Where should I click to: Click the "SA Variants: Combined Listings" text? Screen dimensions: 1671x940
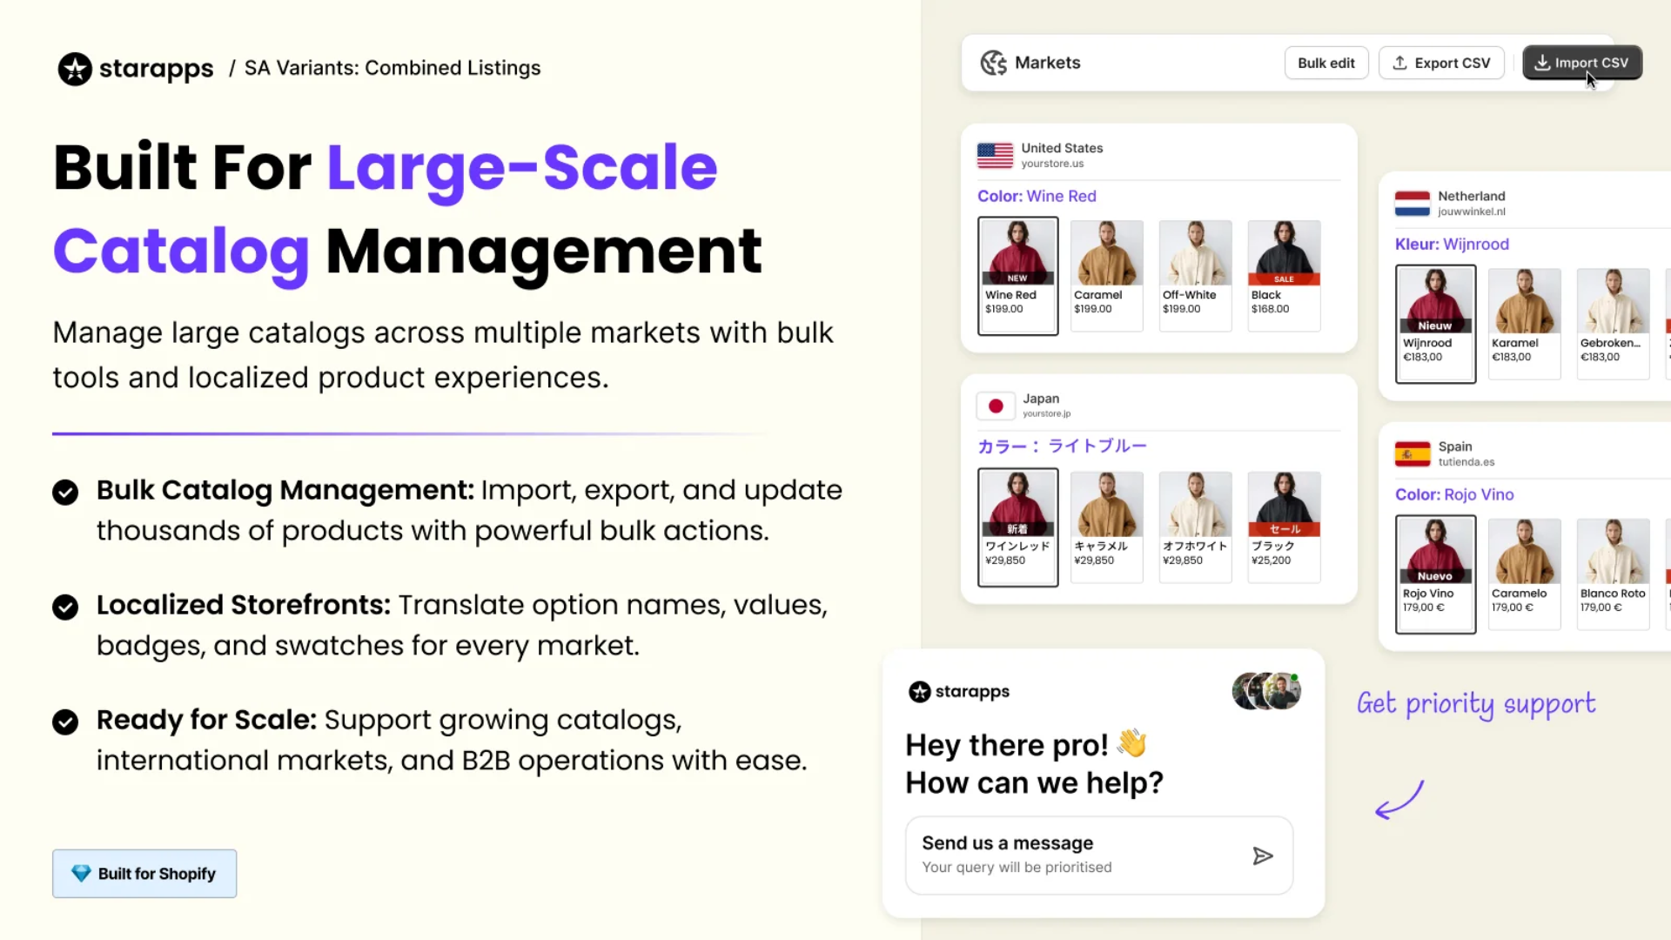coord(392,68)
